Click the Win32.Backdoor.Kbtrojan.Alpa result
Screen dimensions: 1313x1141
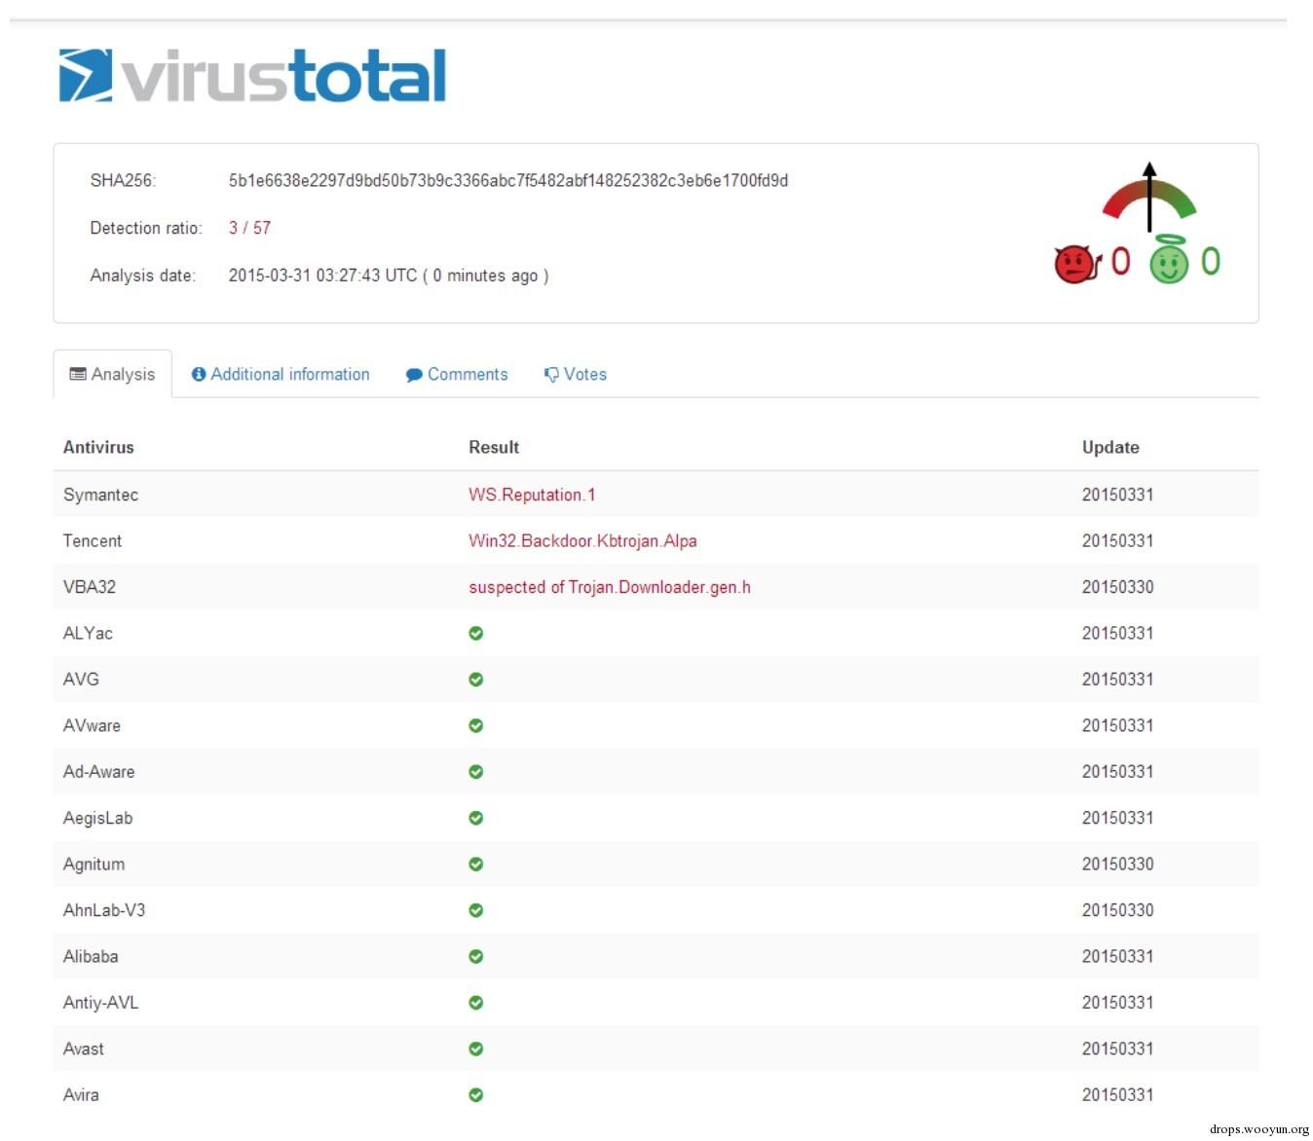pyautogui.click(x=582, y=540)
